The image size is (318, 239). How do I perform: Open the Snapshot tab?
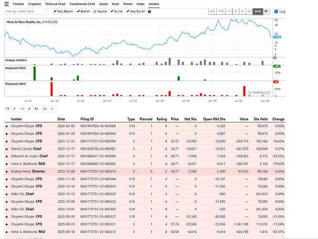tap(35, 3)
